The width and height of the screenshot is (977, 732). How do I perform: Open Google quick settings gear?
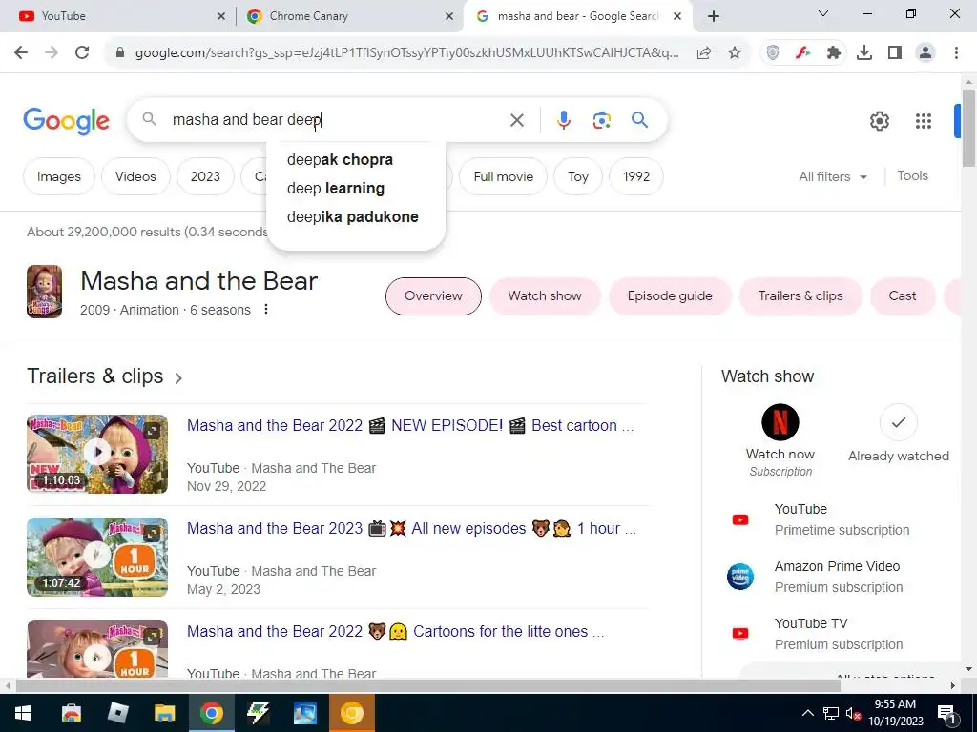pyautogui.click(x=879, y=121)
